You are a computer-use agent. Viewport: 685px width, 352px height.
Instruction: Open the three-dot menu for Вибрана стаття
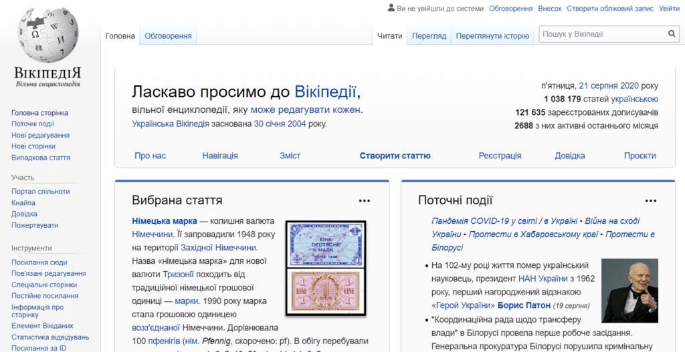pos(364,200)
